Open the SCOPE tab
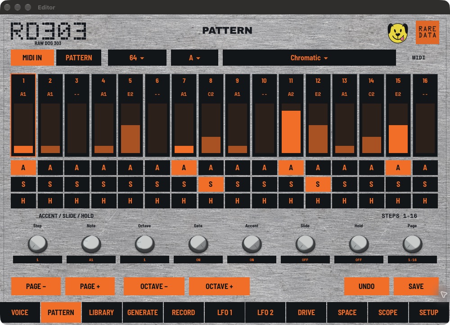The width and height of the screenshot is (450, 325). pos(388,312)
